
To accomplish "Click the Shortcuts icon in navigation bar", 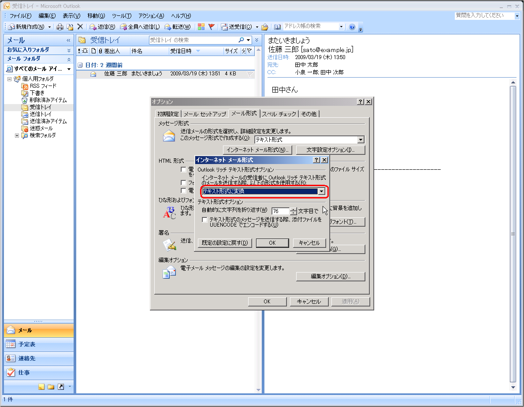I will (61, 387).
